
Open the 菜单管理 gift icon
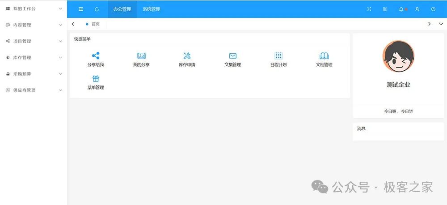pos(96,79)
